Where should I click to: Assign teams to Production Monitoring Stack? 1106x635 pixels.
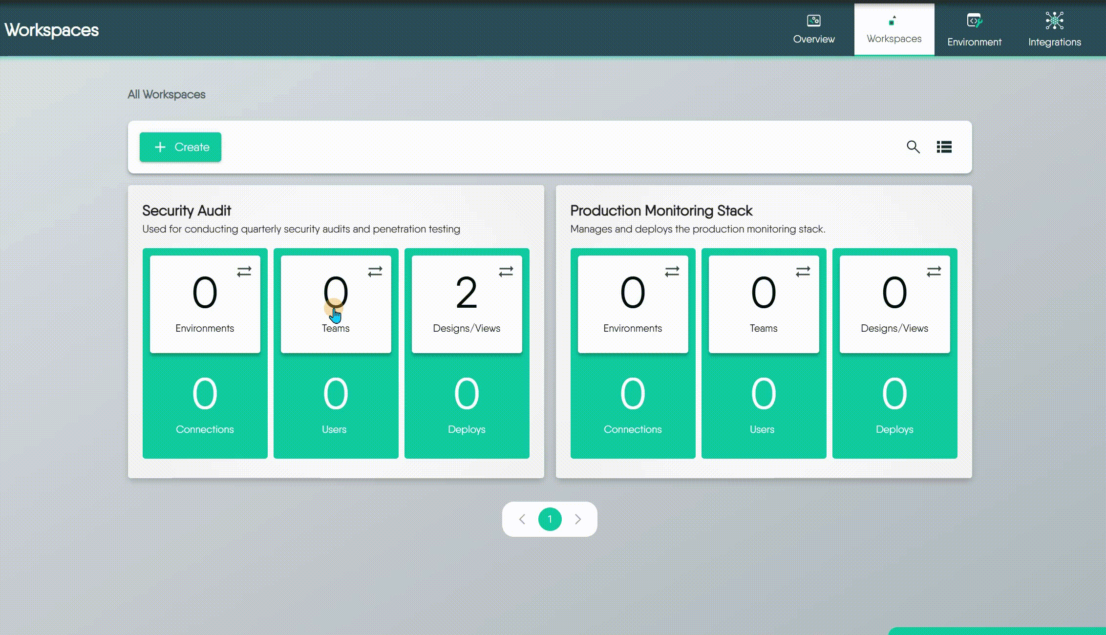(x=802, y=272)
